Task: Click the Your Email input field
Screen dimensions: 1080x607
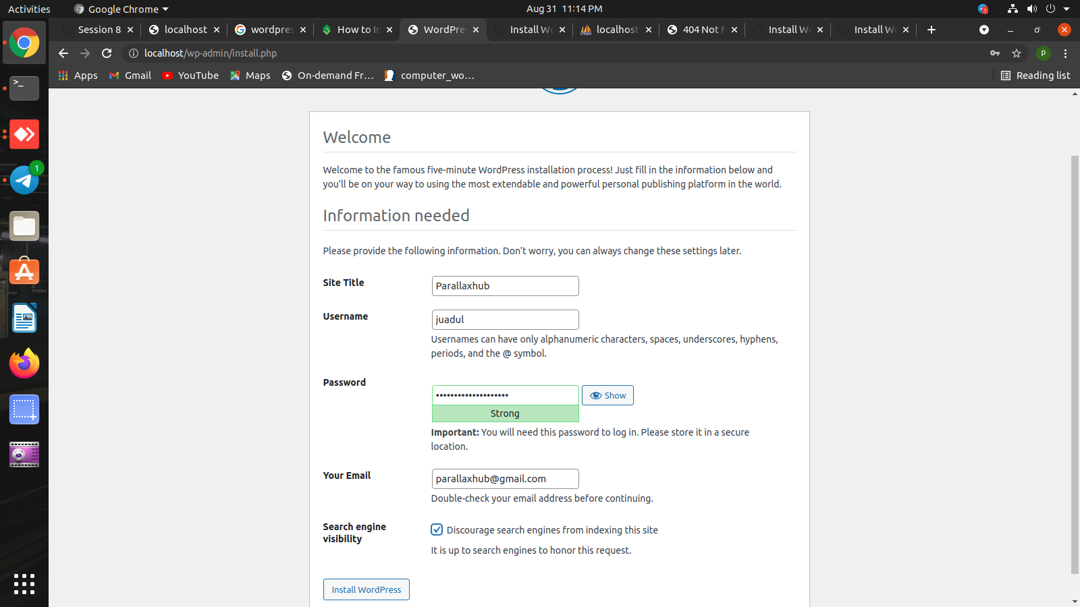Action: click(505, 479)
